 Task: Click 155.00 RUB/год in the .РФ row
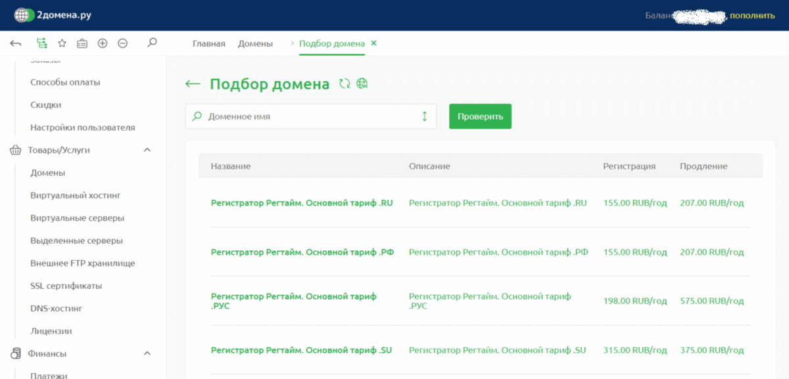[635, 252]
